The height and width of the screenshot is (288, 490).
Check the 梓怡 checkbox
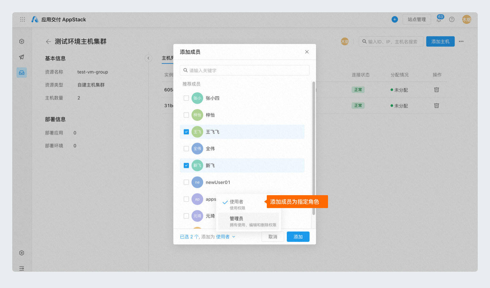[x=186, y=115]
